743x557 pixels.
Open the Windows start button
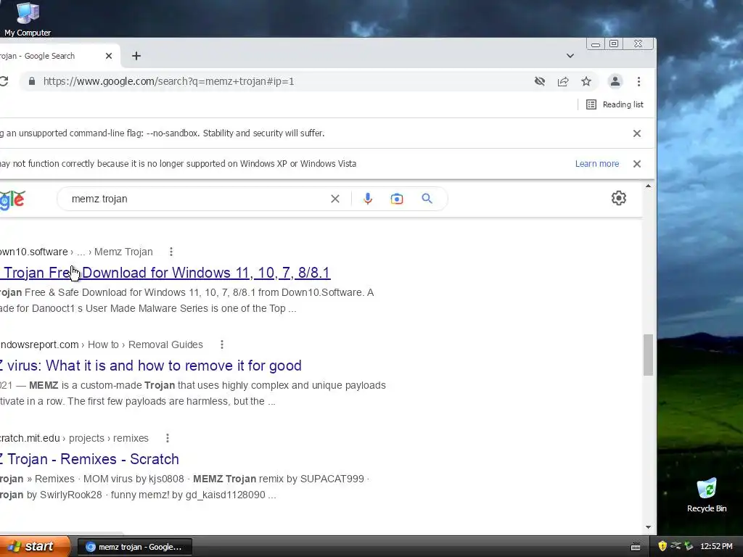coord(34,547)
